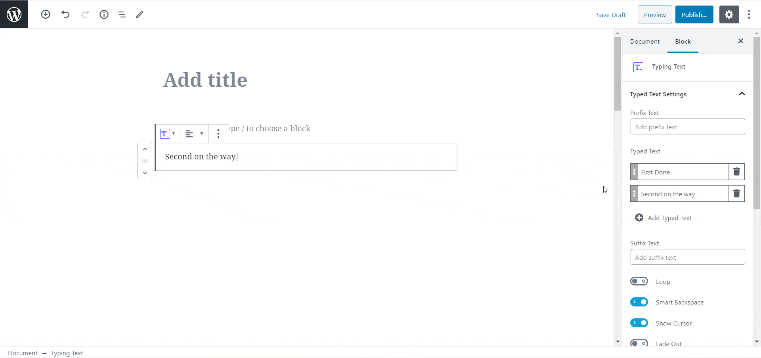The width and height of the screenshot is (761, 358).
Task: Enable the Loop toggle
Action: pos(639,281)
